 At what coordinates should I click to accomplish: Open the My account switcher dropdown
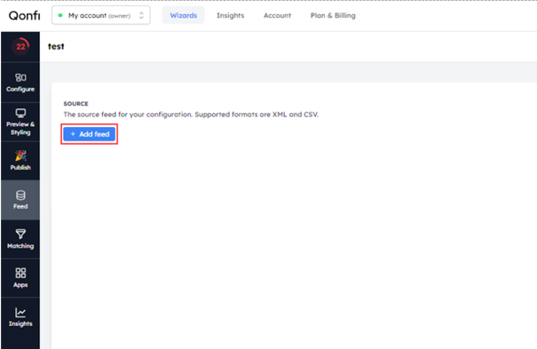[101, 15]
